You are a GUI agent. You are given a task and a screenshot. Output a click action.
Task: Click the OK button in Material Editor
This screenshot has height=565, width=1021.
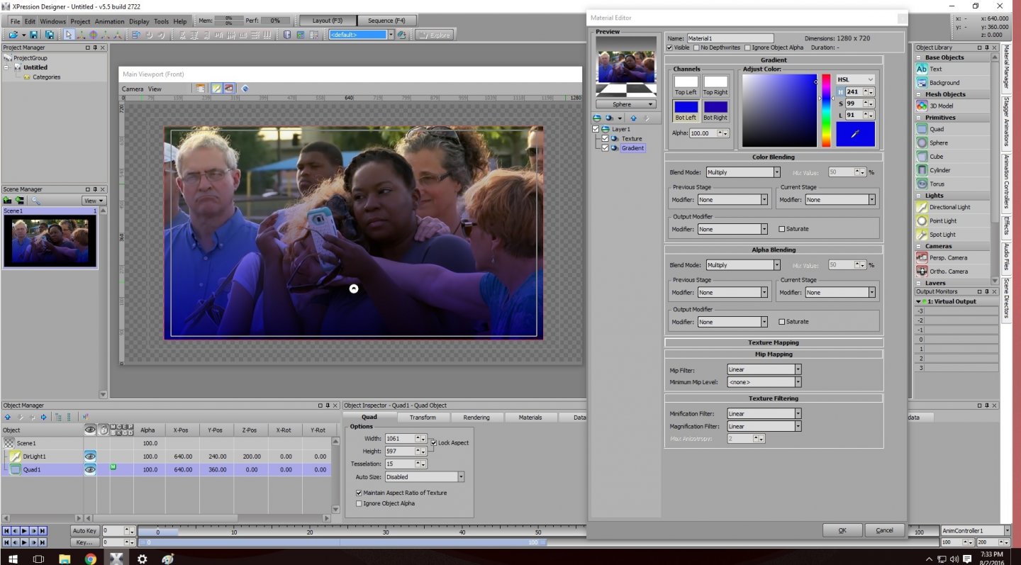coord(842,530)
